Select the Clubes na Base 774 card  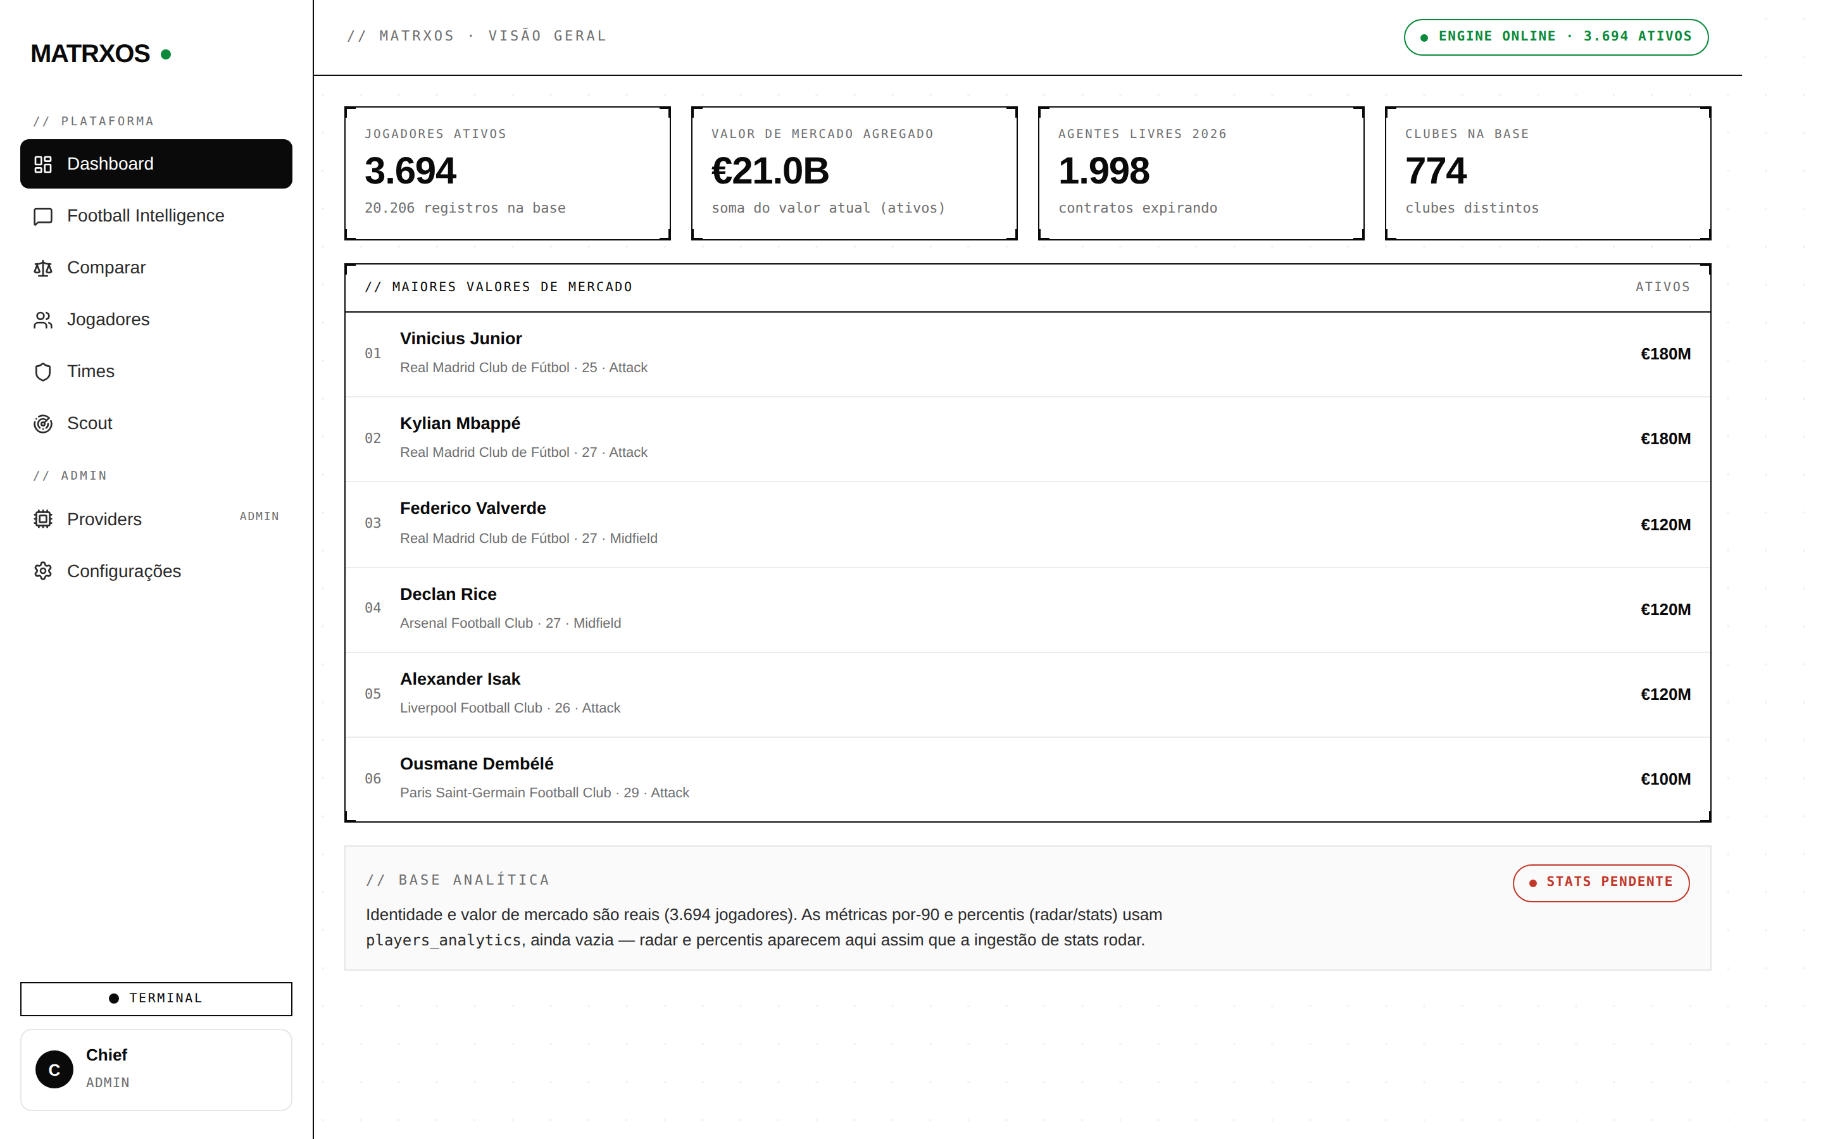tap(1547, 173)
